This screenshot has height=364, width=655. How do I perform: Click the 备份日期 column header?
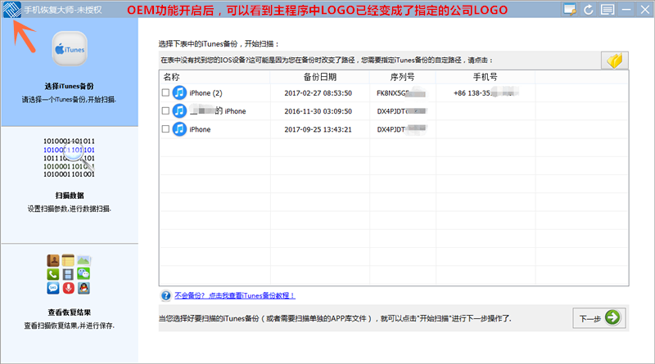(x=319, y=77)
